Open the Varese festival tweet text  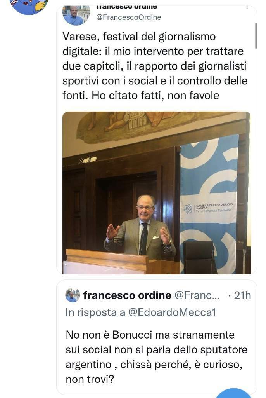tap(155, 66)
